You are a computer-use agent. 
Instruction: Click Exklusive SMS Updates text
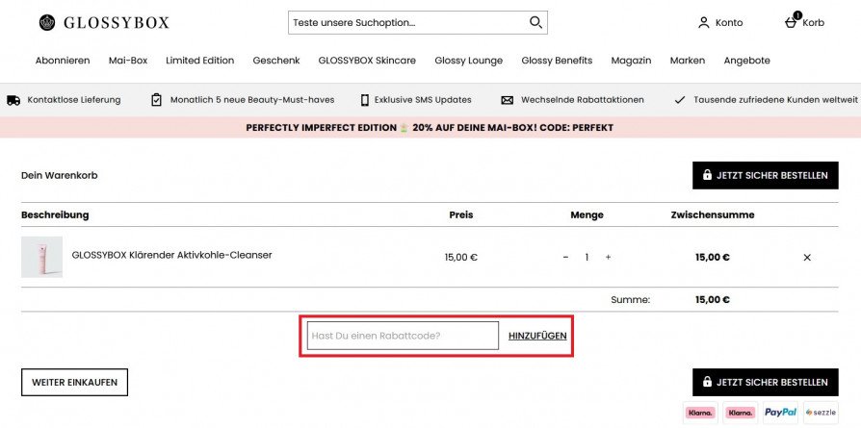[423, 100]
